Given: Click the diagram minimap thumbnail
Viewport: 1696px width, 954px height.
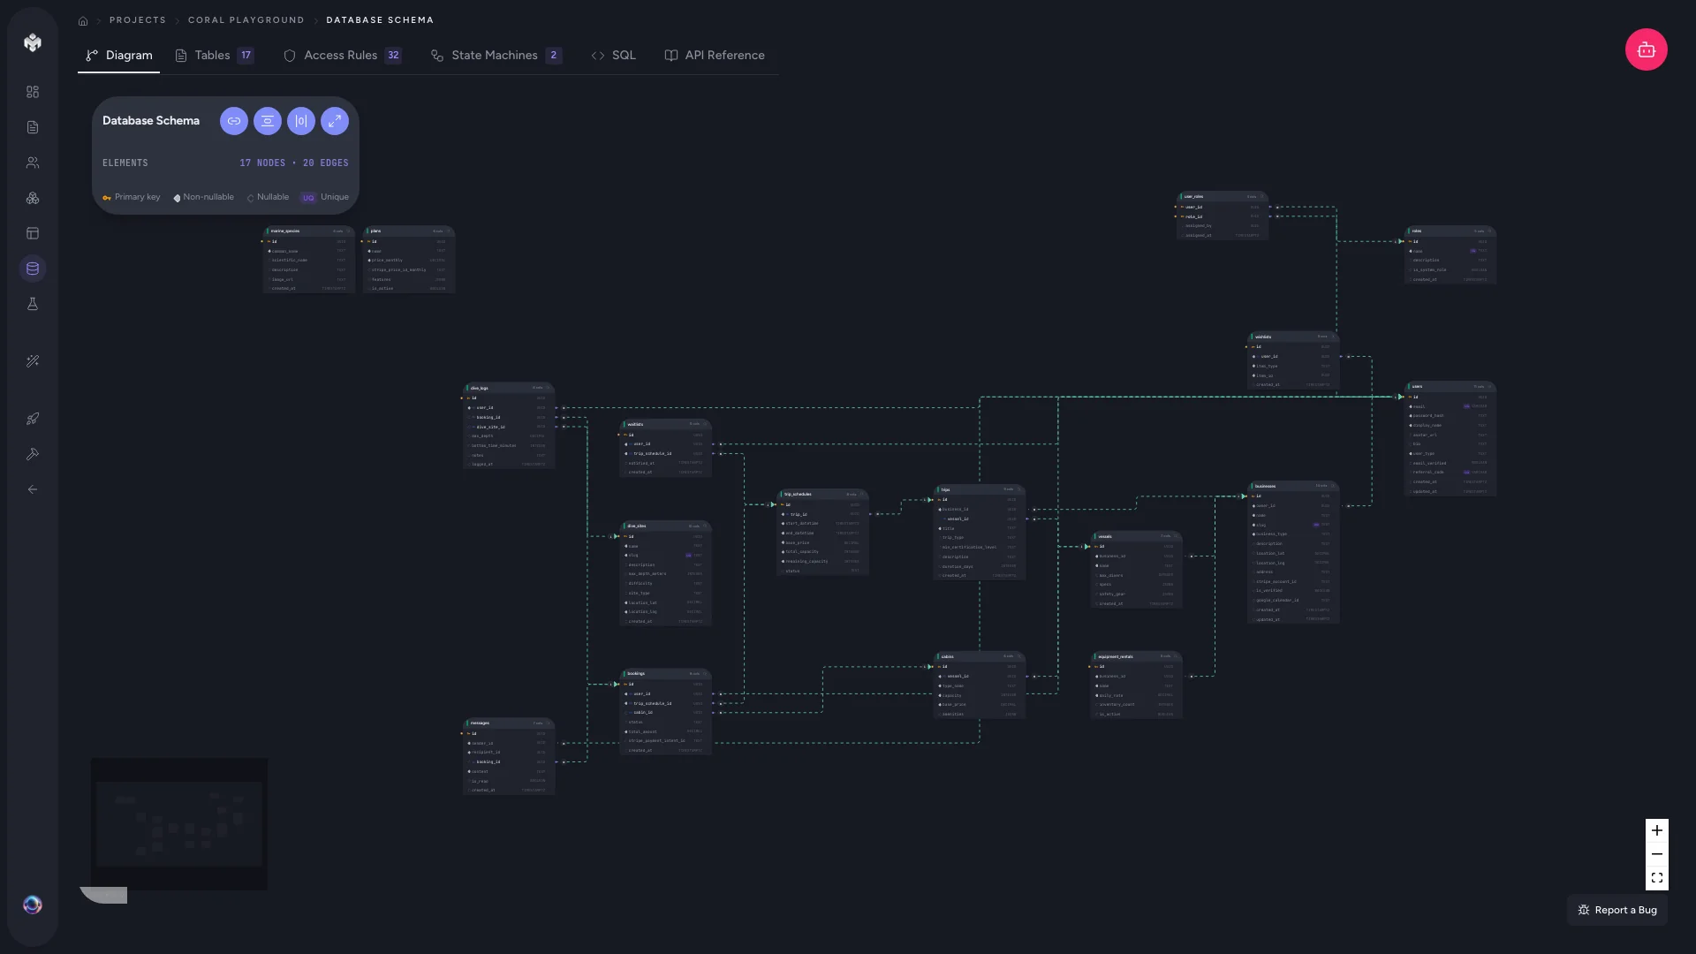Looking at the screenshot, I should 179,823.
